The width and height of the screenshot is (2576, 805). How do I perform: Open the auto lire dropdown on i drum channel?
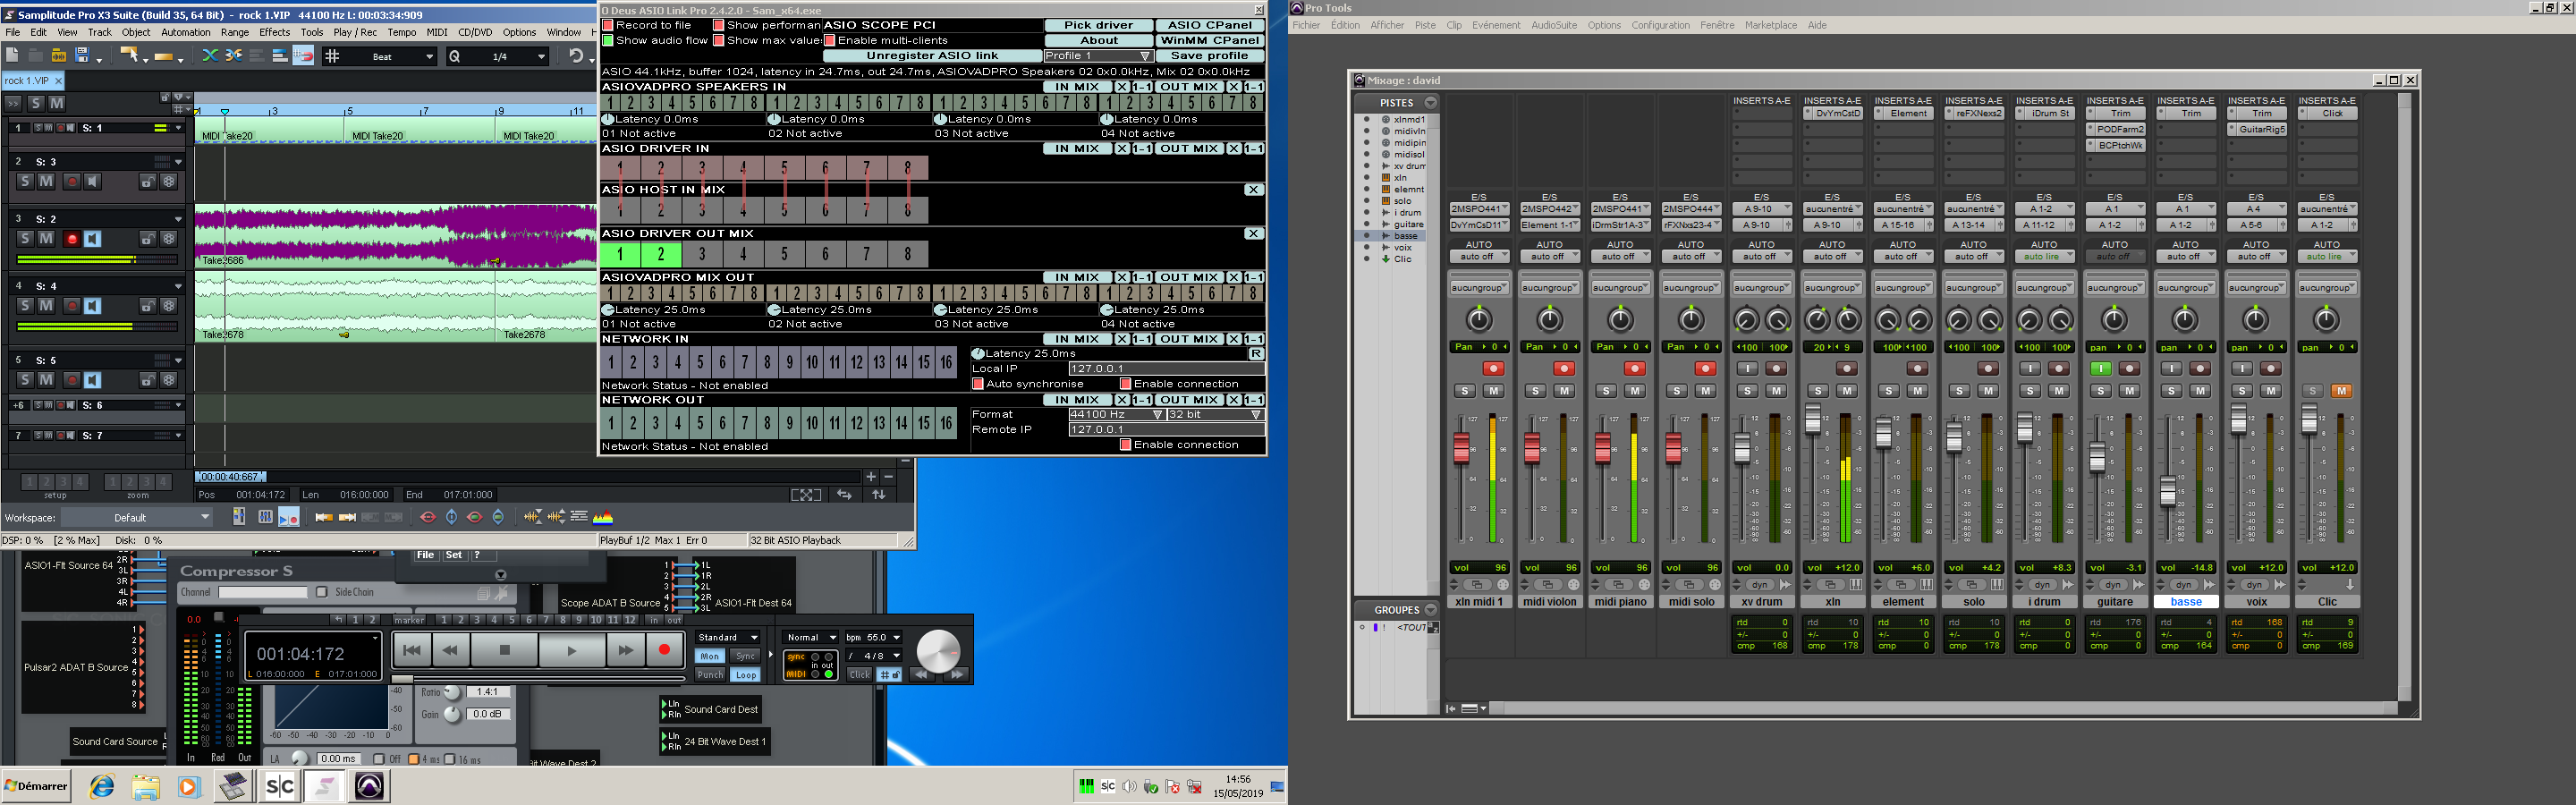pos(2045,257)
